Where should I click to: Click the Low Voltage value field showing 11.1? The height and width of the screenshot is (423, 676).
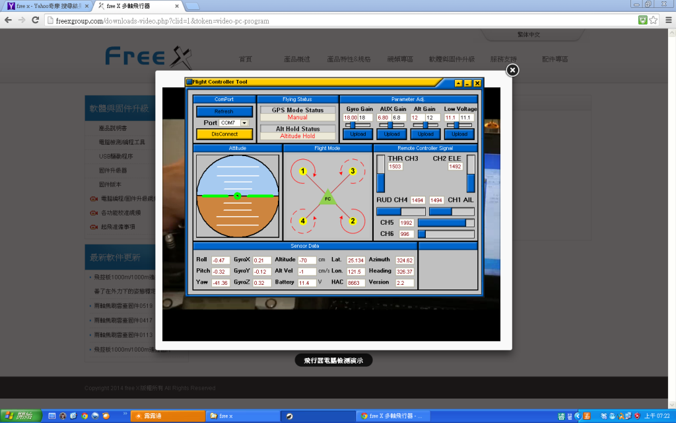(451, 118)
